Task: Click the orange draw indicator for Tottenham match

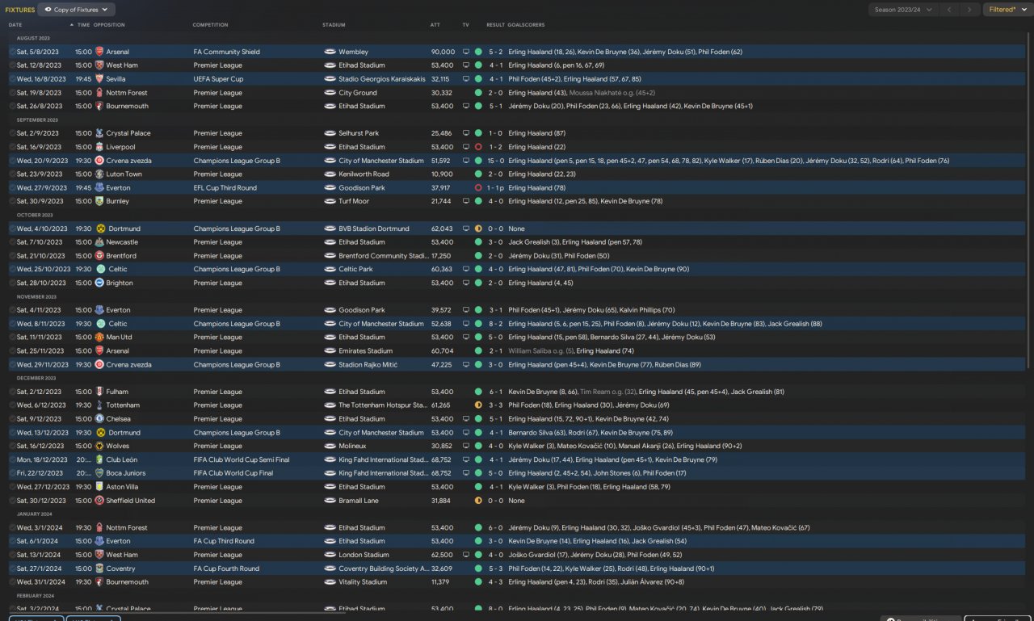Action: (x=478, y=405)
